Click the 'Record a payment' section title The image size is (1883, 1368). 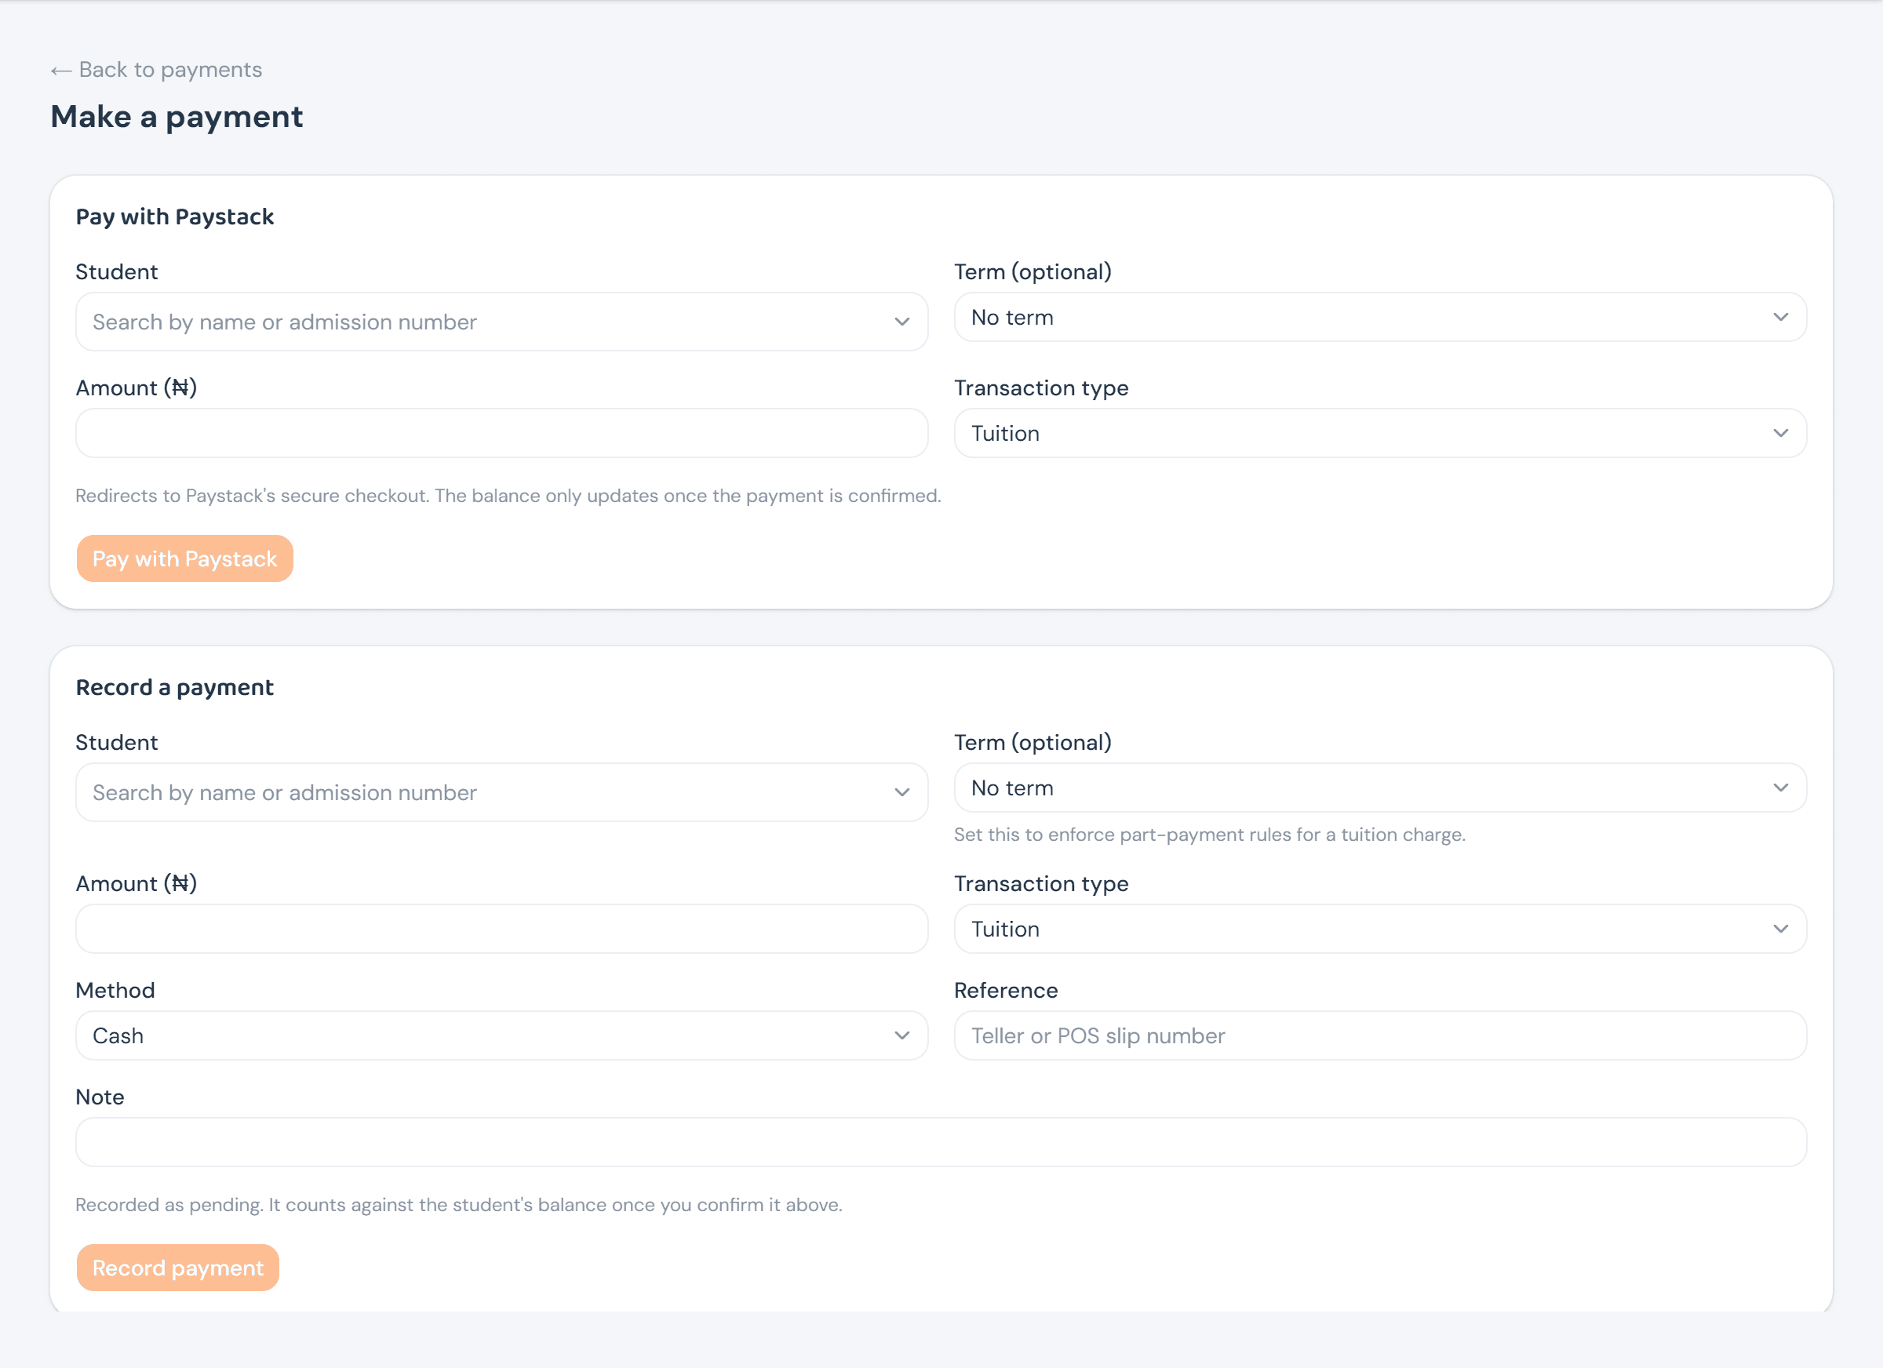pyautogui.click(x=174, y=687)
